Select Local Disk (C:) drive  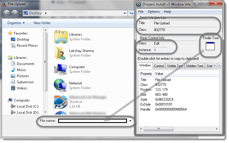[x=27, y=106]
